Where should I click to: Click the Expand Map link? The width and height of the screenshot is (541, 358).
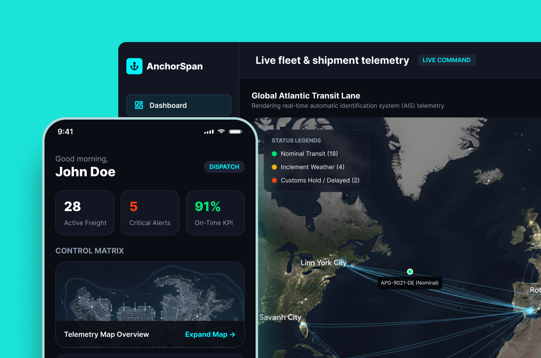(210, 335)
